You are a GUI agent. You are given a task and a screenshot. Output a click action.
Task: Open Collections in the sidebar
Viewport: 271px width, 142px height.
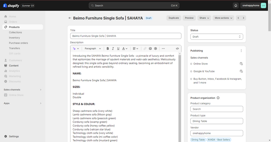pyautogui.click(x=16, y=32)
